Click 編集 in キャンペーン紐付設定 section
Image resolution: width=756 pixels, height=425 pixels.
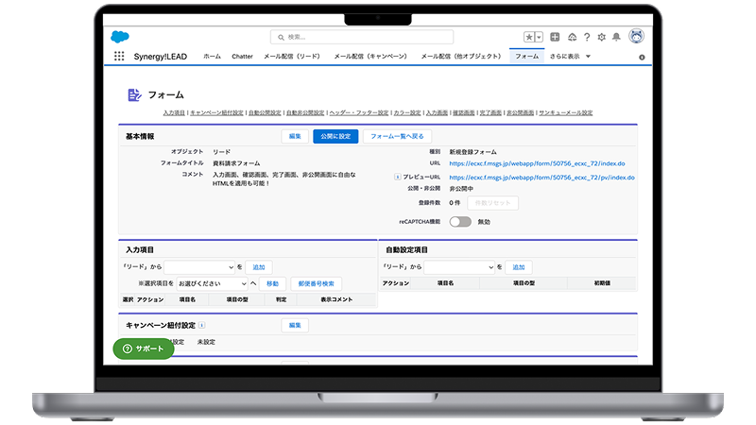[295, 325]
